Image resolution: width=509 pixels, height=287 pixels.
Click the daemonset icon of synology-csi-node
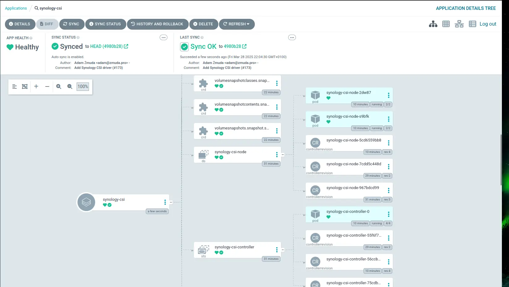pos(204,154)
